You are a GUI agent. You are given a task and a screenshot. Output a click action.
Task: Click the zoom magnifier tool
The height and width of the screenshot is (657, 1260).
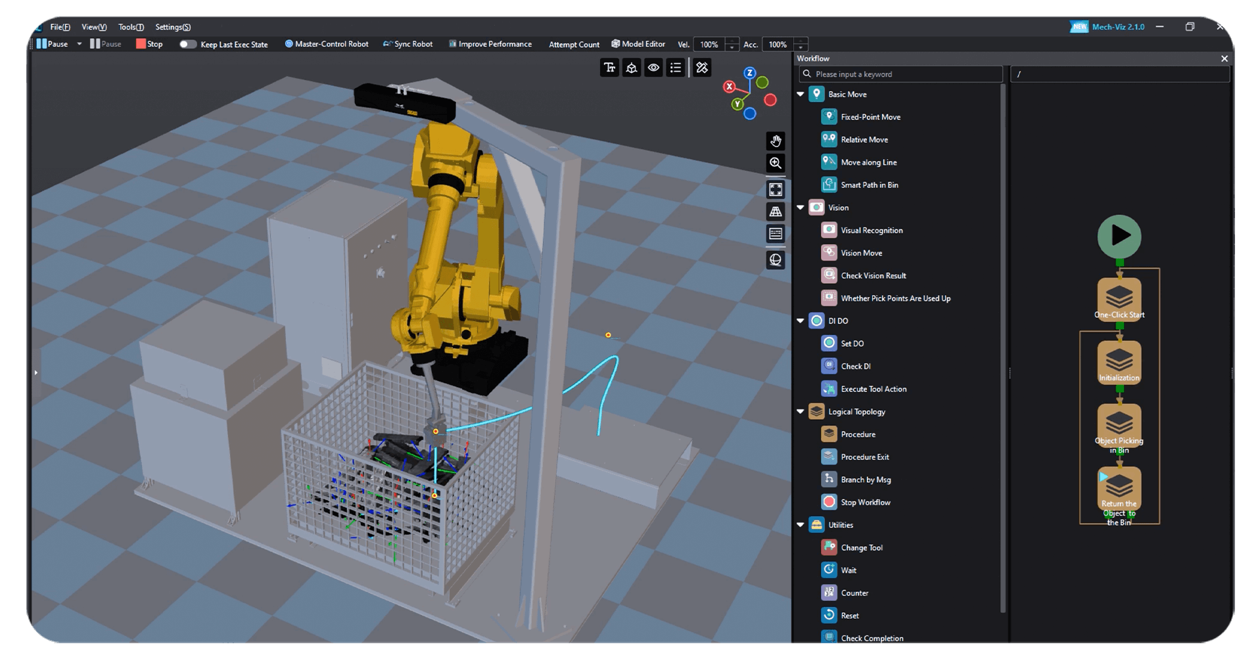click(x=776, y=163)
